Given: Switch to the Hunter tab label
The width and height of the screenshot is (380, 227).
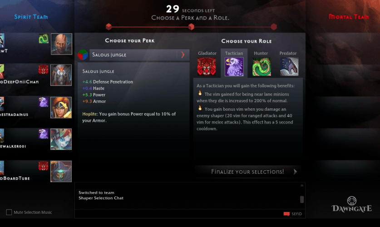Looking at the screenshot, I should click(261, 53).
